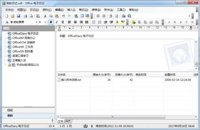This screenshot has height=130, width=200.
Task: Open the 文件 menu
Action: click(x=9, y=10)
